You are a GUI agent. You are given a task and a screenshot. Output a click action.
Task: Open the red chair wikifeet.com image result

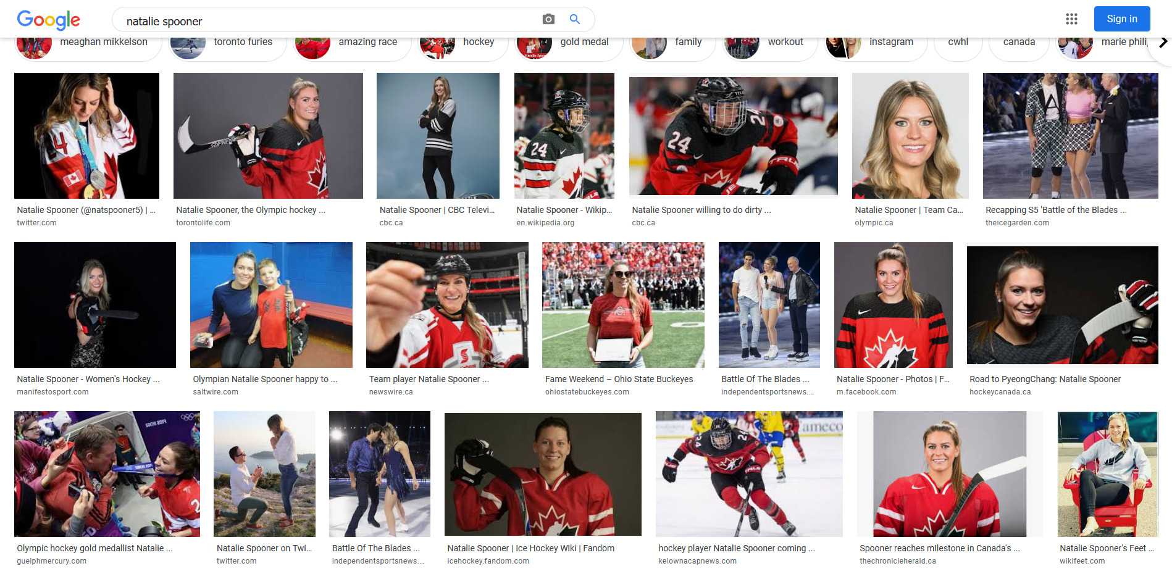pyautogui.click(x=1108, y=474)
